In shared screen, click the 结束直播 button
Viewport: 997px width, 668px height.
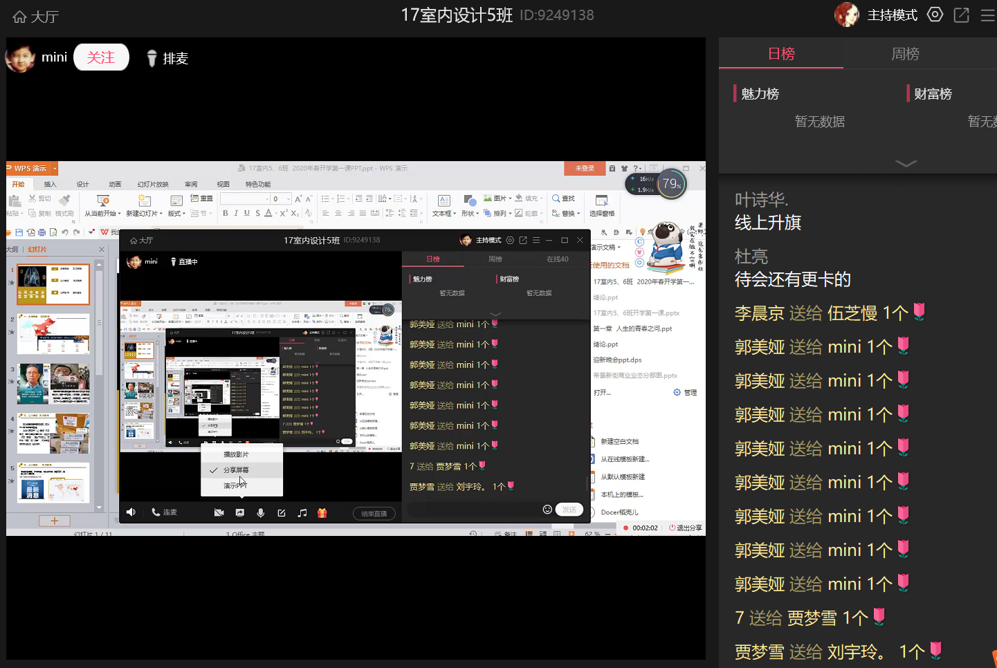[x=374, y=513]
